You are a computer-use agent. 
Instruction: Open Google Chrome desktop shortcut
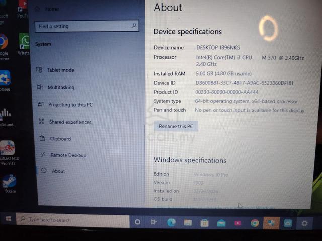click(4, 47)
